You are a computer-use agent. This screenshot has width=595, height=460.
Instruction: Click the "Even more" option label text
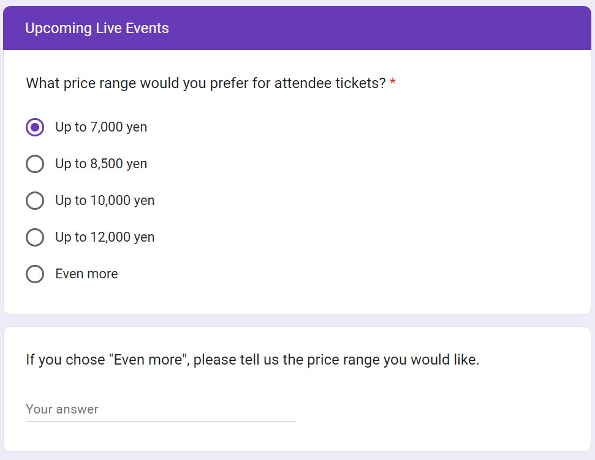point(86,274)
